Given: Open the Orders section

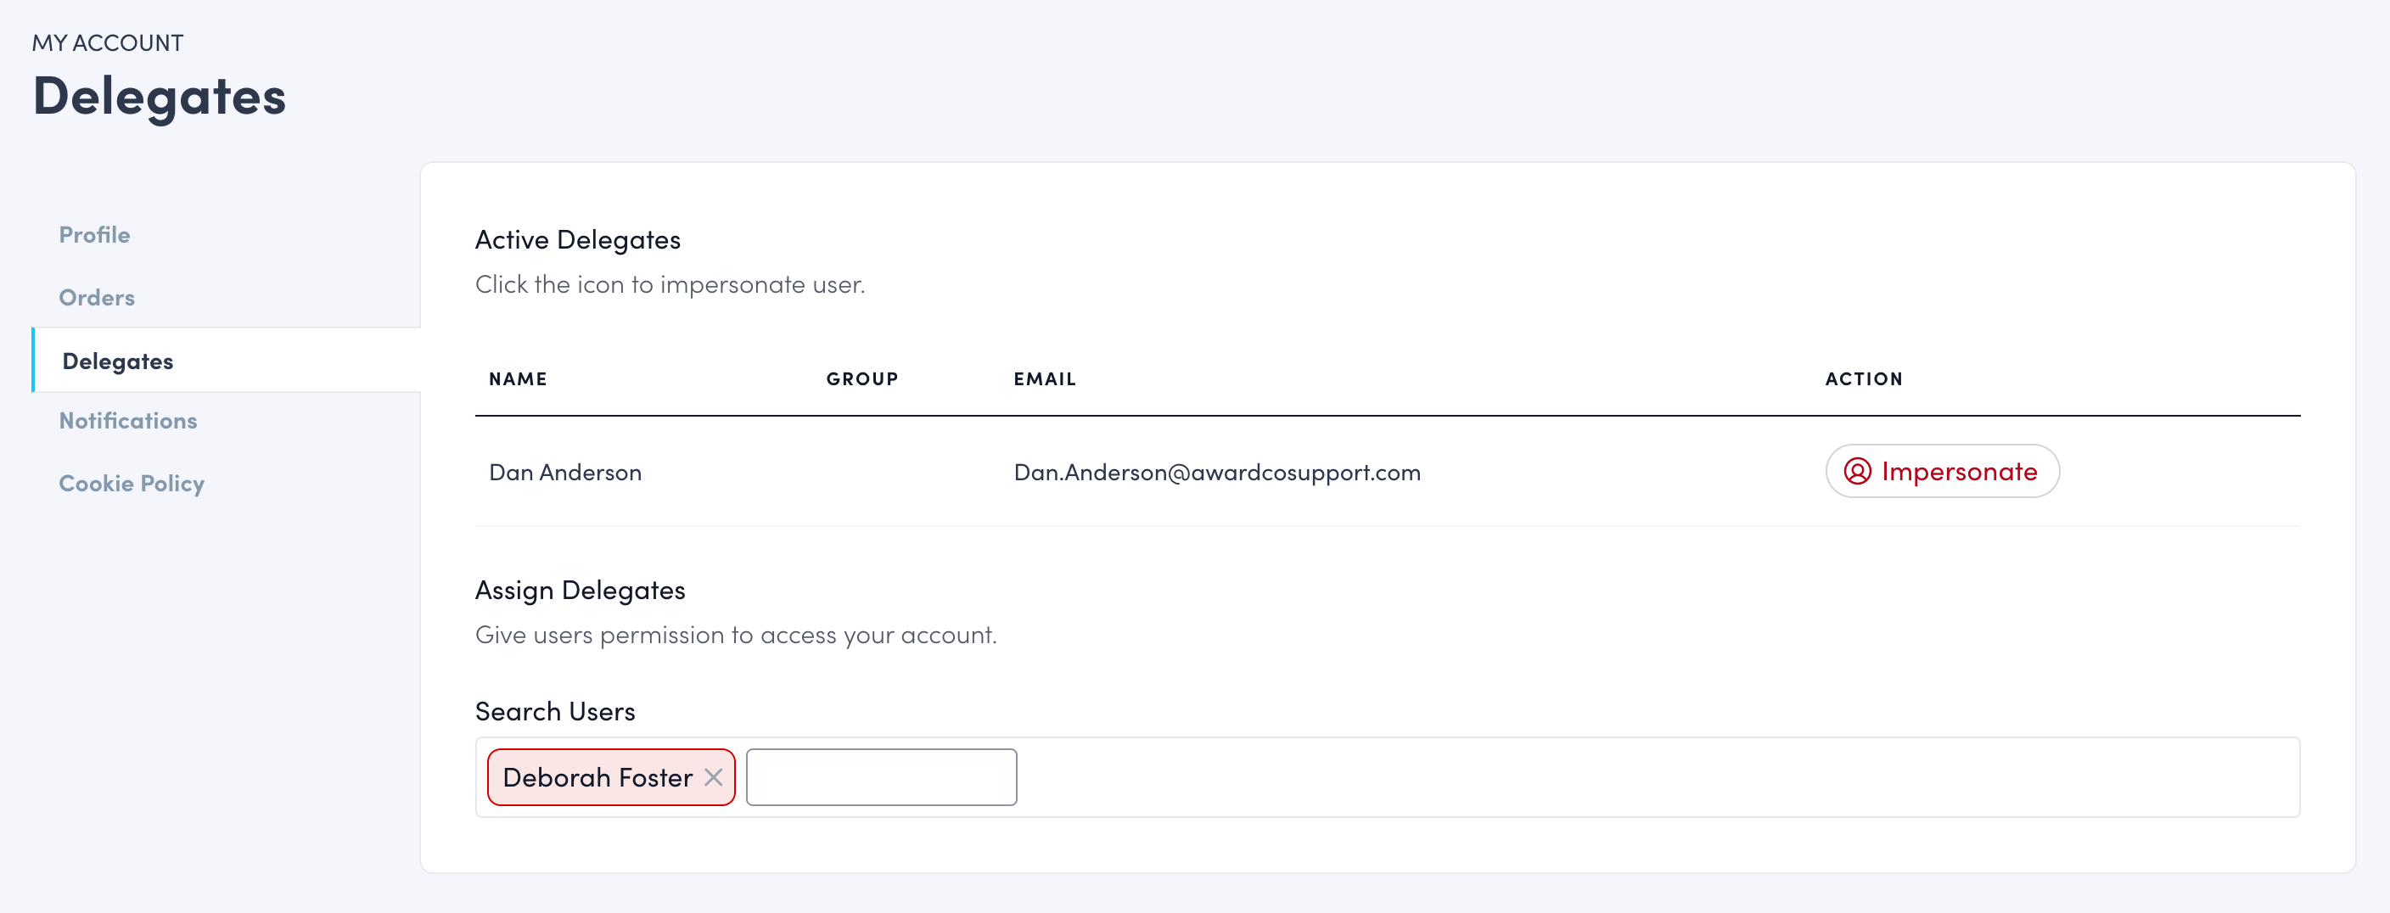Looking at the screenshot, I should 96,298.
